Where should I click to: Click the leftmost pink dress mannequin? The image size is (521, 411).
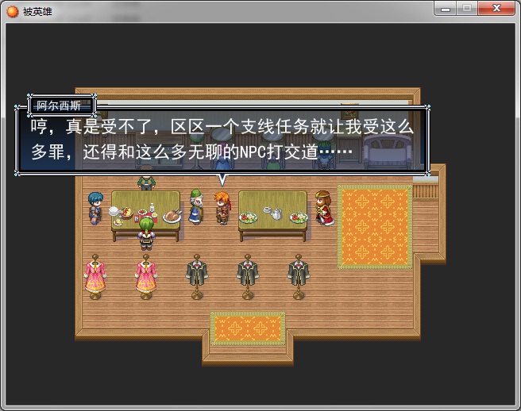(x=95, y=277)
